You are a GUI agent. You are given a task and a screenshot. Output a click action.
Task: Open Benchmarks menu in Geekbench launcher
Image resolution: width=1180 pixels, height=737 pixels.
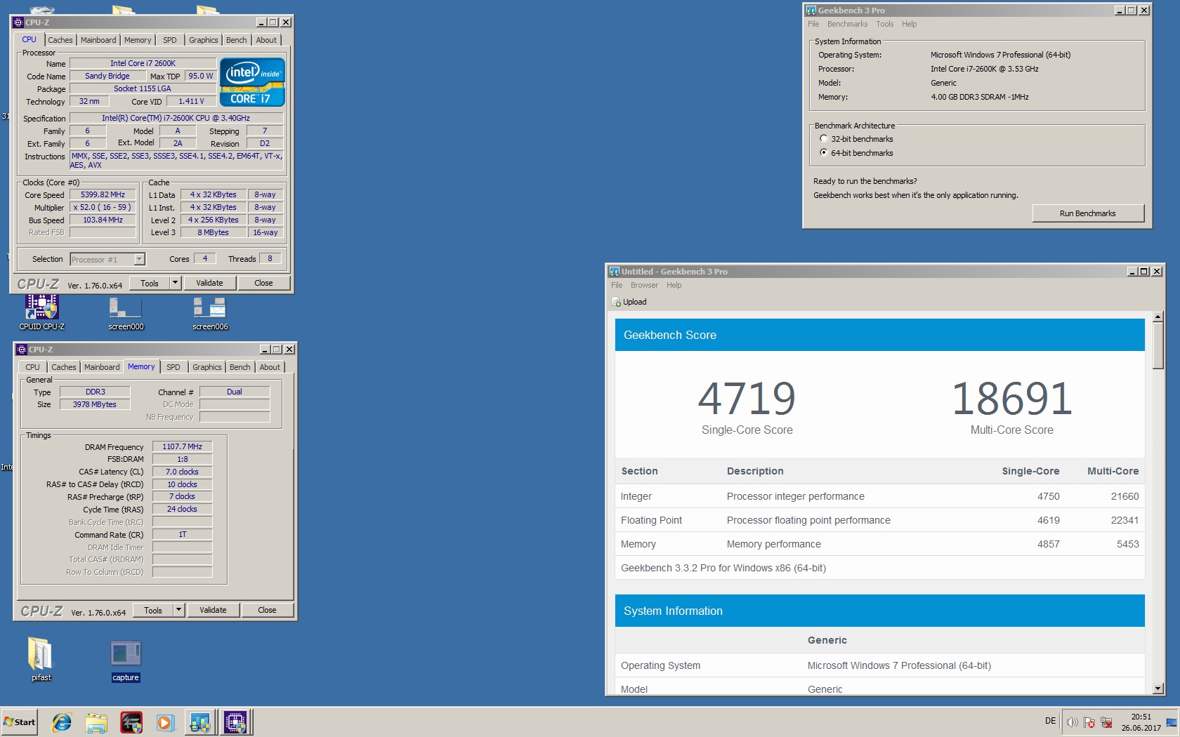tap(847, 24)
